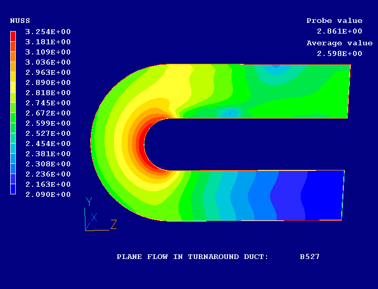Image resolution: width=378 pixels, height=289 pixels.
Task: Probe the dark blue region in lower duct
Action: tap(321, 196)
